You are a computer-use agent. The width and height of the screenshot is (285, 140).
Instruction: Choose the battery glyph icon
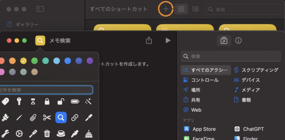tap(75, 101)
